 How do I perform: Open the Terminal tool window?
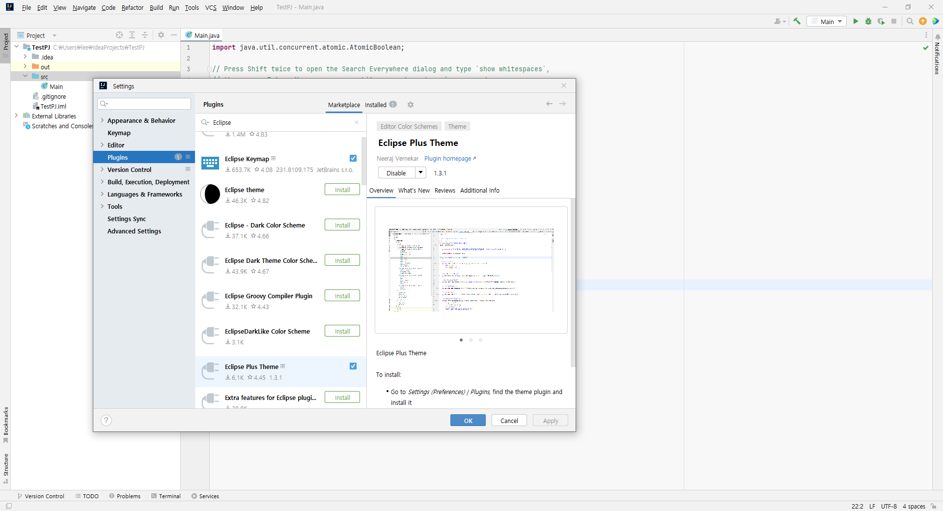pyautogui.click(x=166, y=496)
